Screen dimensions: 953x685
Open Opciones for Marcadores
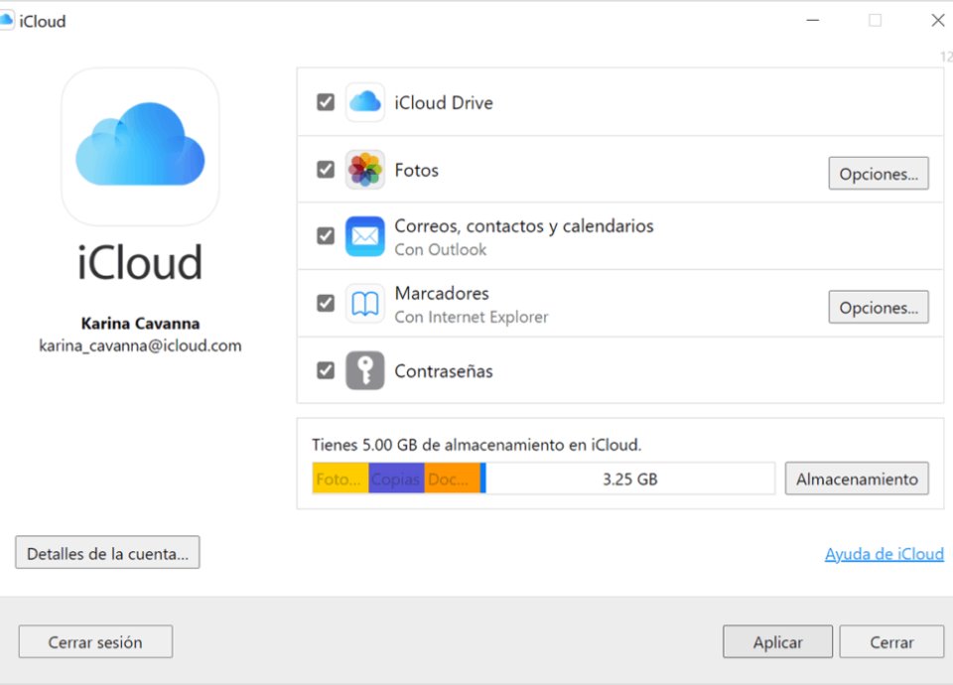click(879, 308)
